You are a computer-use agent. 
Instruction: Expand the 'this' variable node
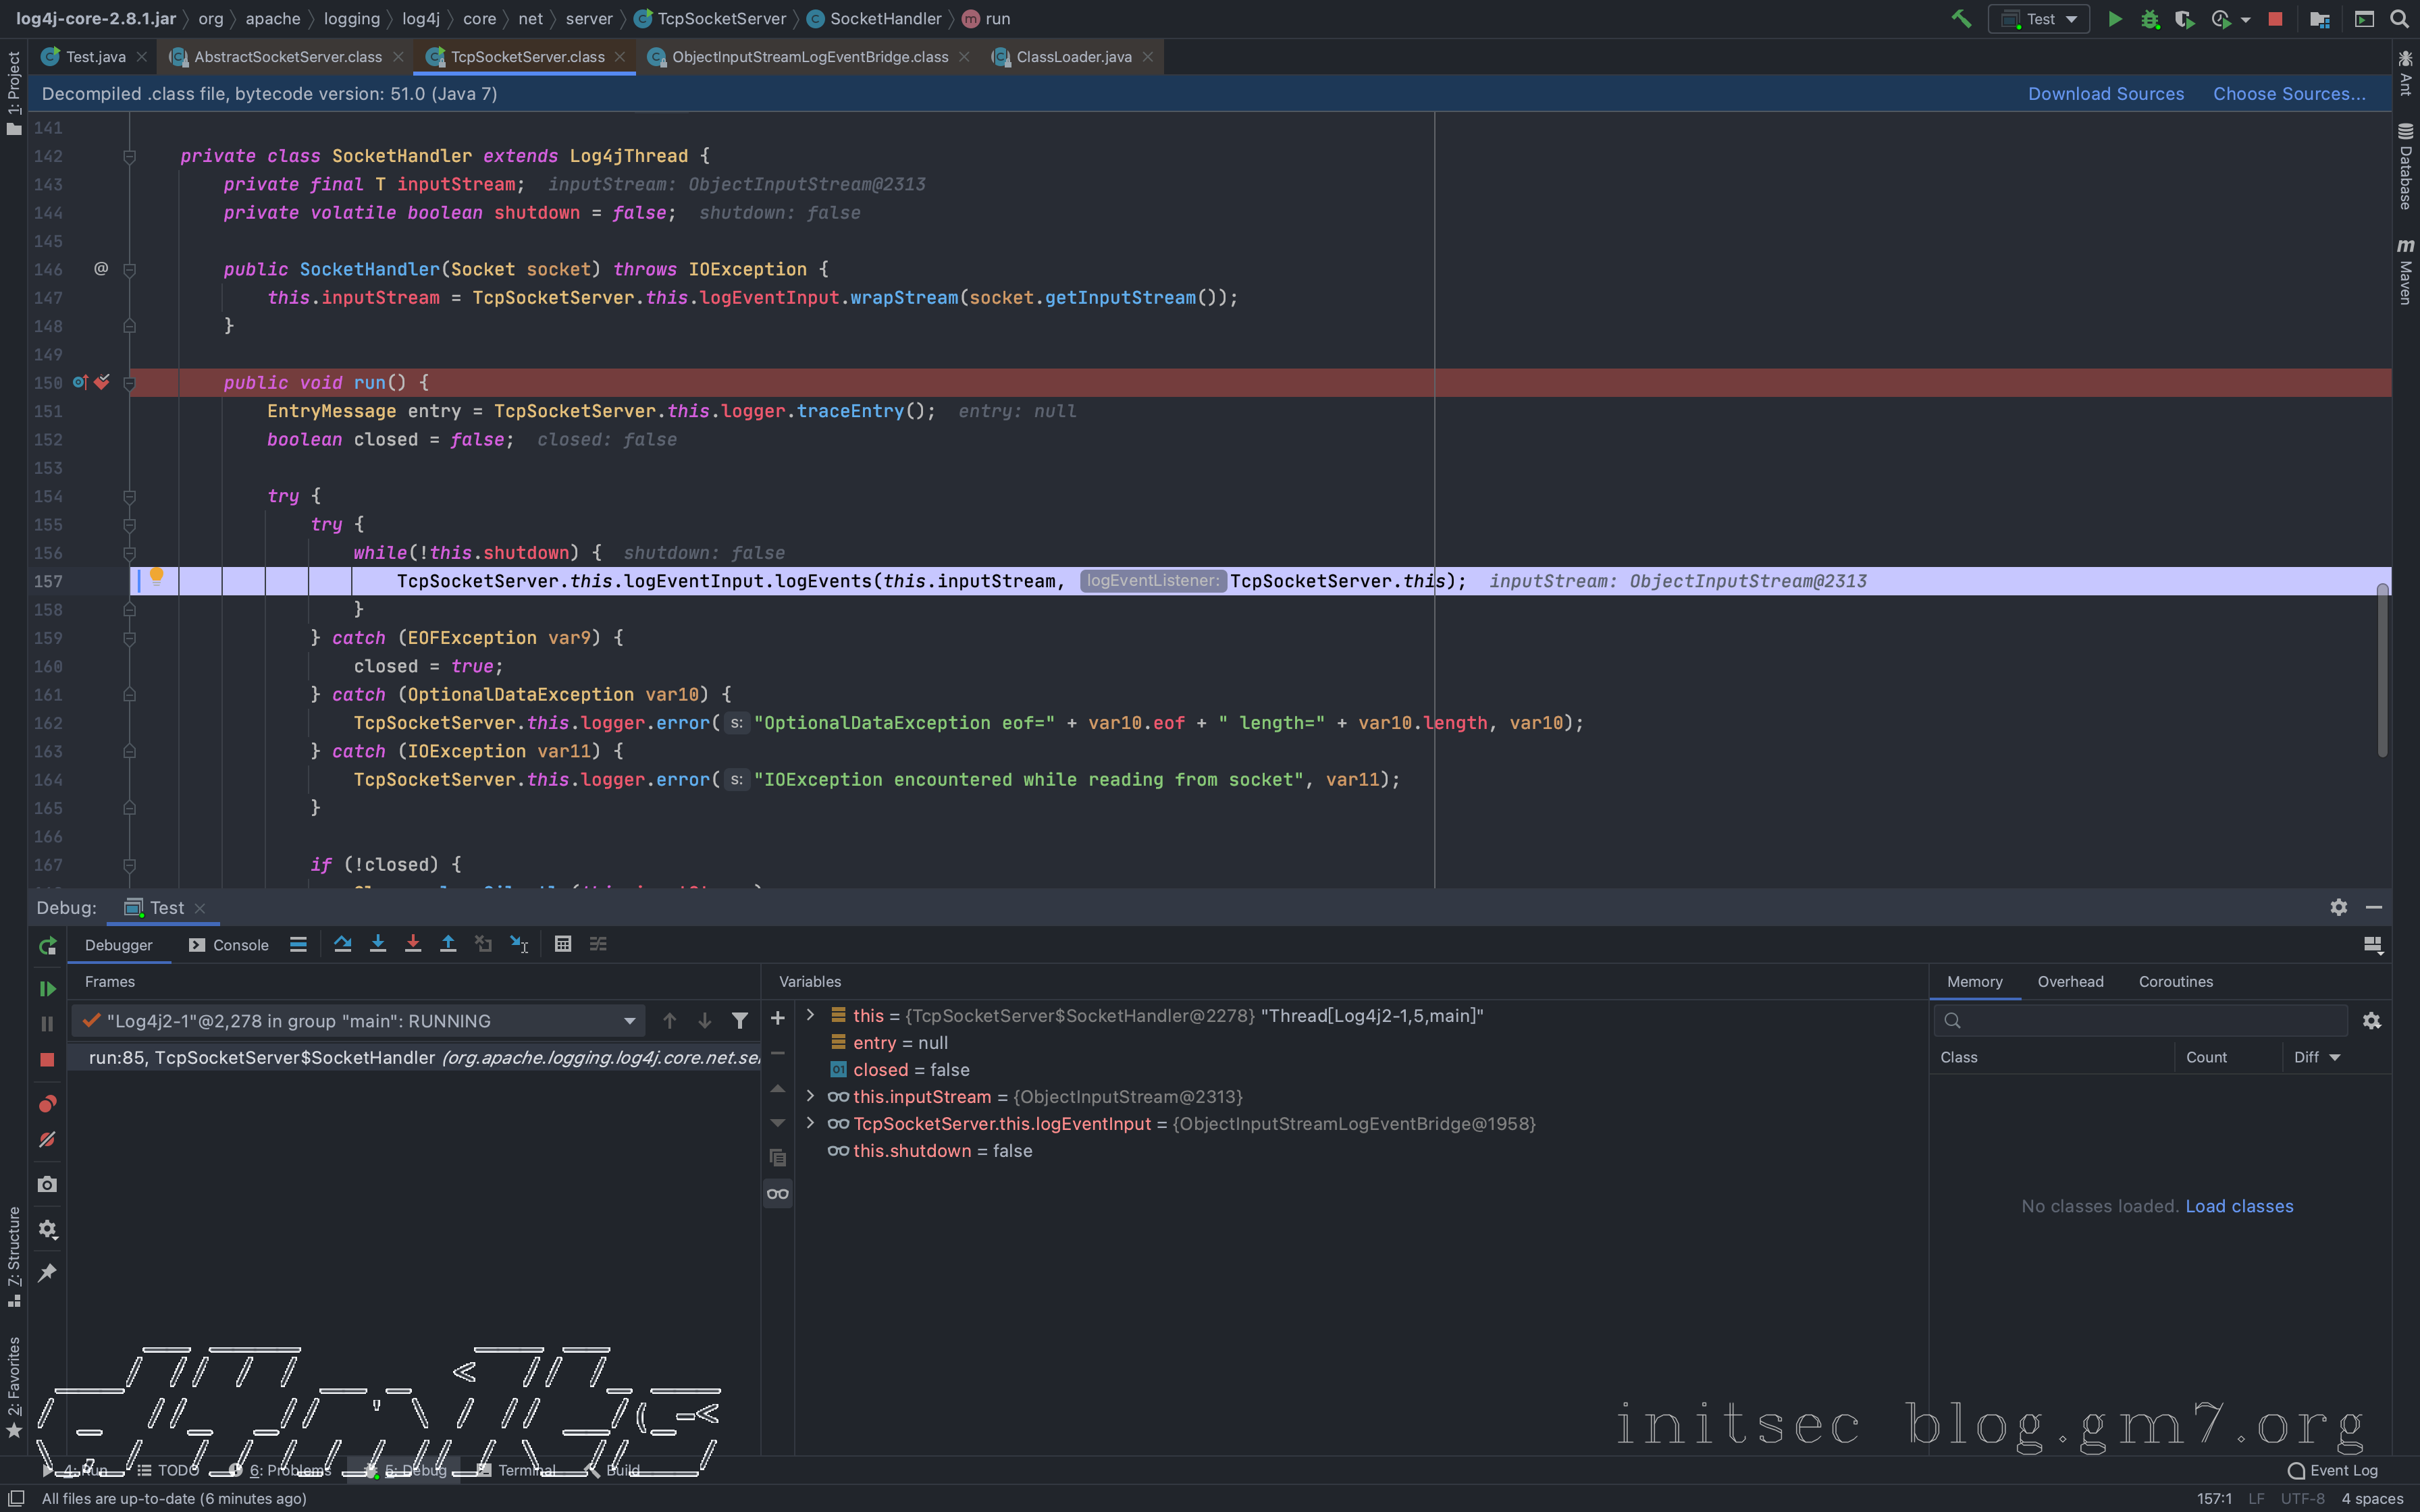[810, 1015]
